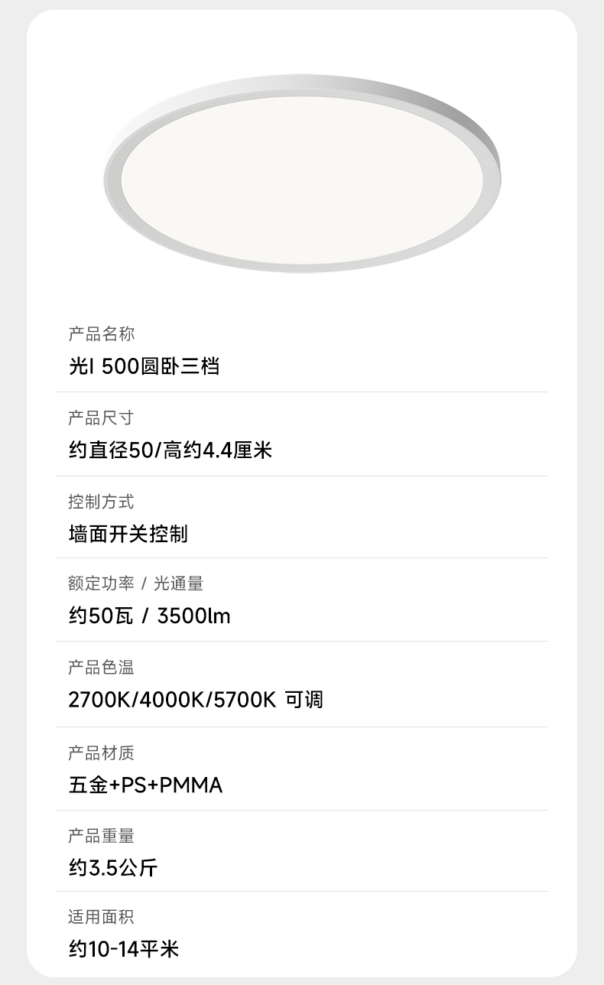604x985 pixels.
Task: Click the 产品尺寸 heading
Action: click(x=101, y=418)
